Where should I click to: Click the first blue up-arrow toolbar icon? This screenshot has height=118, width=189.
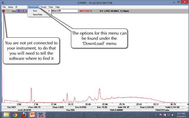pyautogui.click(x=18, y=11)
